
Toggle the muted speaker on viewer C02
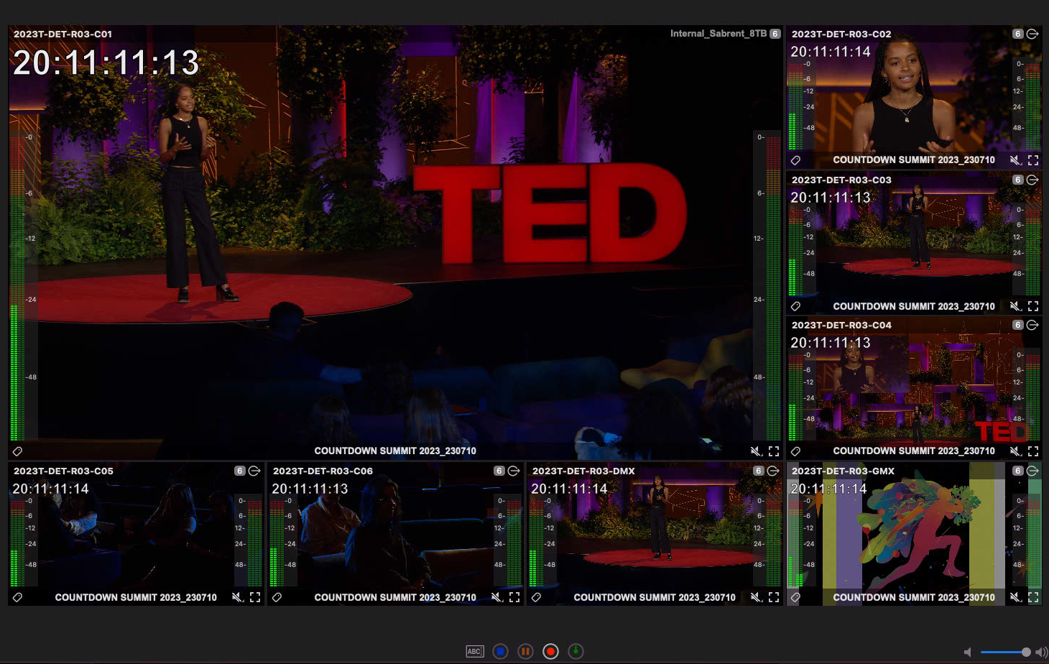(x=1015, y=160)
